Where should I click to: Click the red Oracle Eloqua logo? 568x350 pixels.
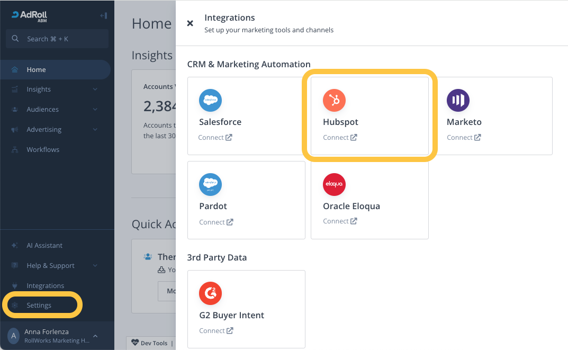tap(334, 184)
